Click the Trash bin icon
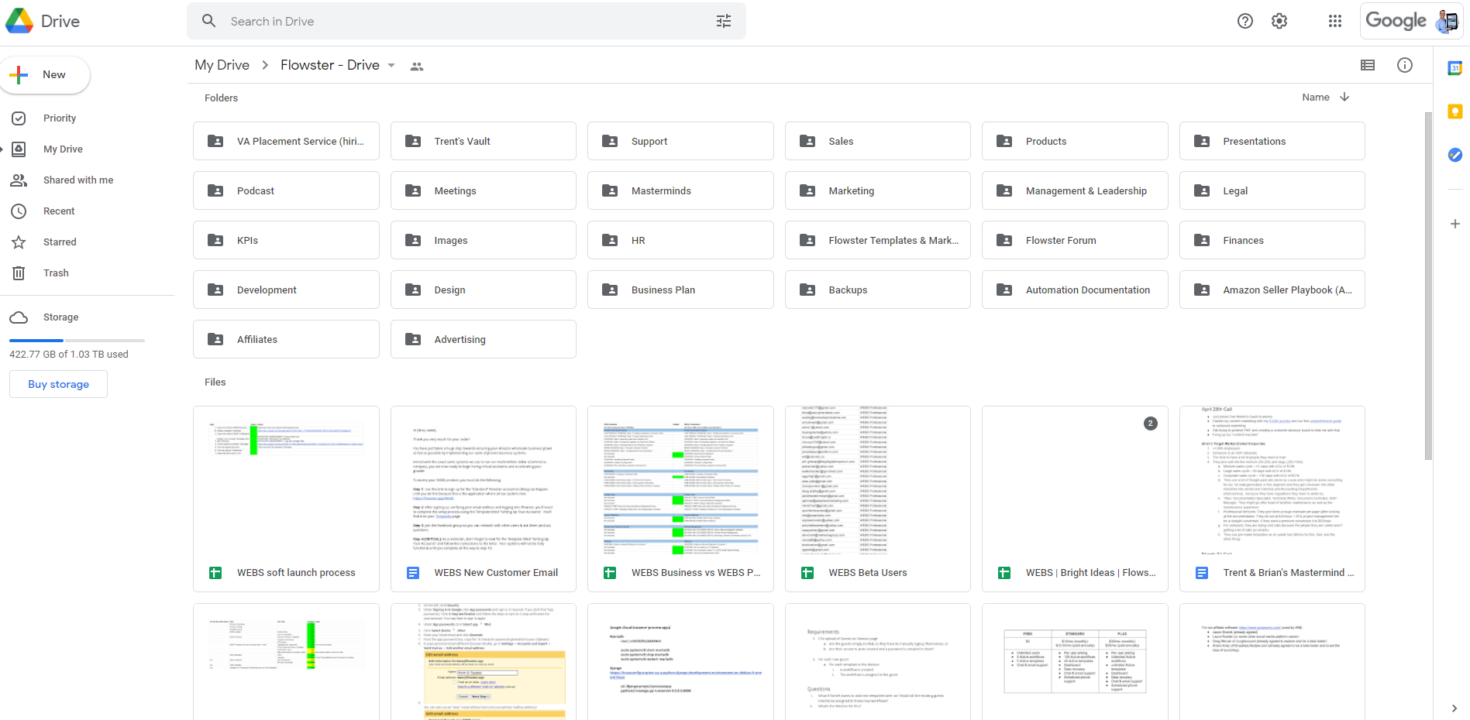 pos(19,273)
